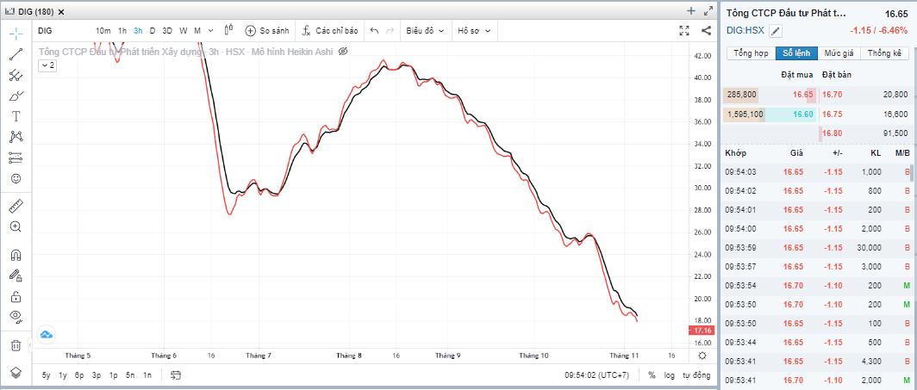Viewport: 917px width, 390px height.
Task: Toggle tự động auto scale
Action: click(x=696, y=375)
